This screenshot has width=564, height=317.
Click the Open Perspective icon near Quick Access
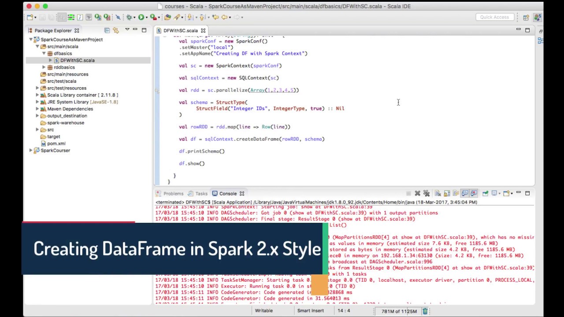click(x=526, y=18)
